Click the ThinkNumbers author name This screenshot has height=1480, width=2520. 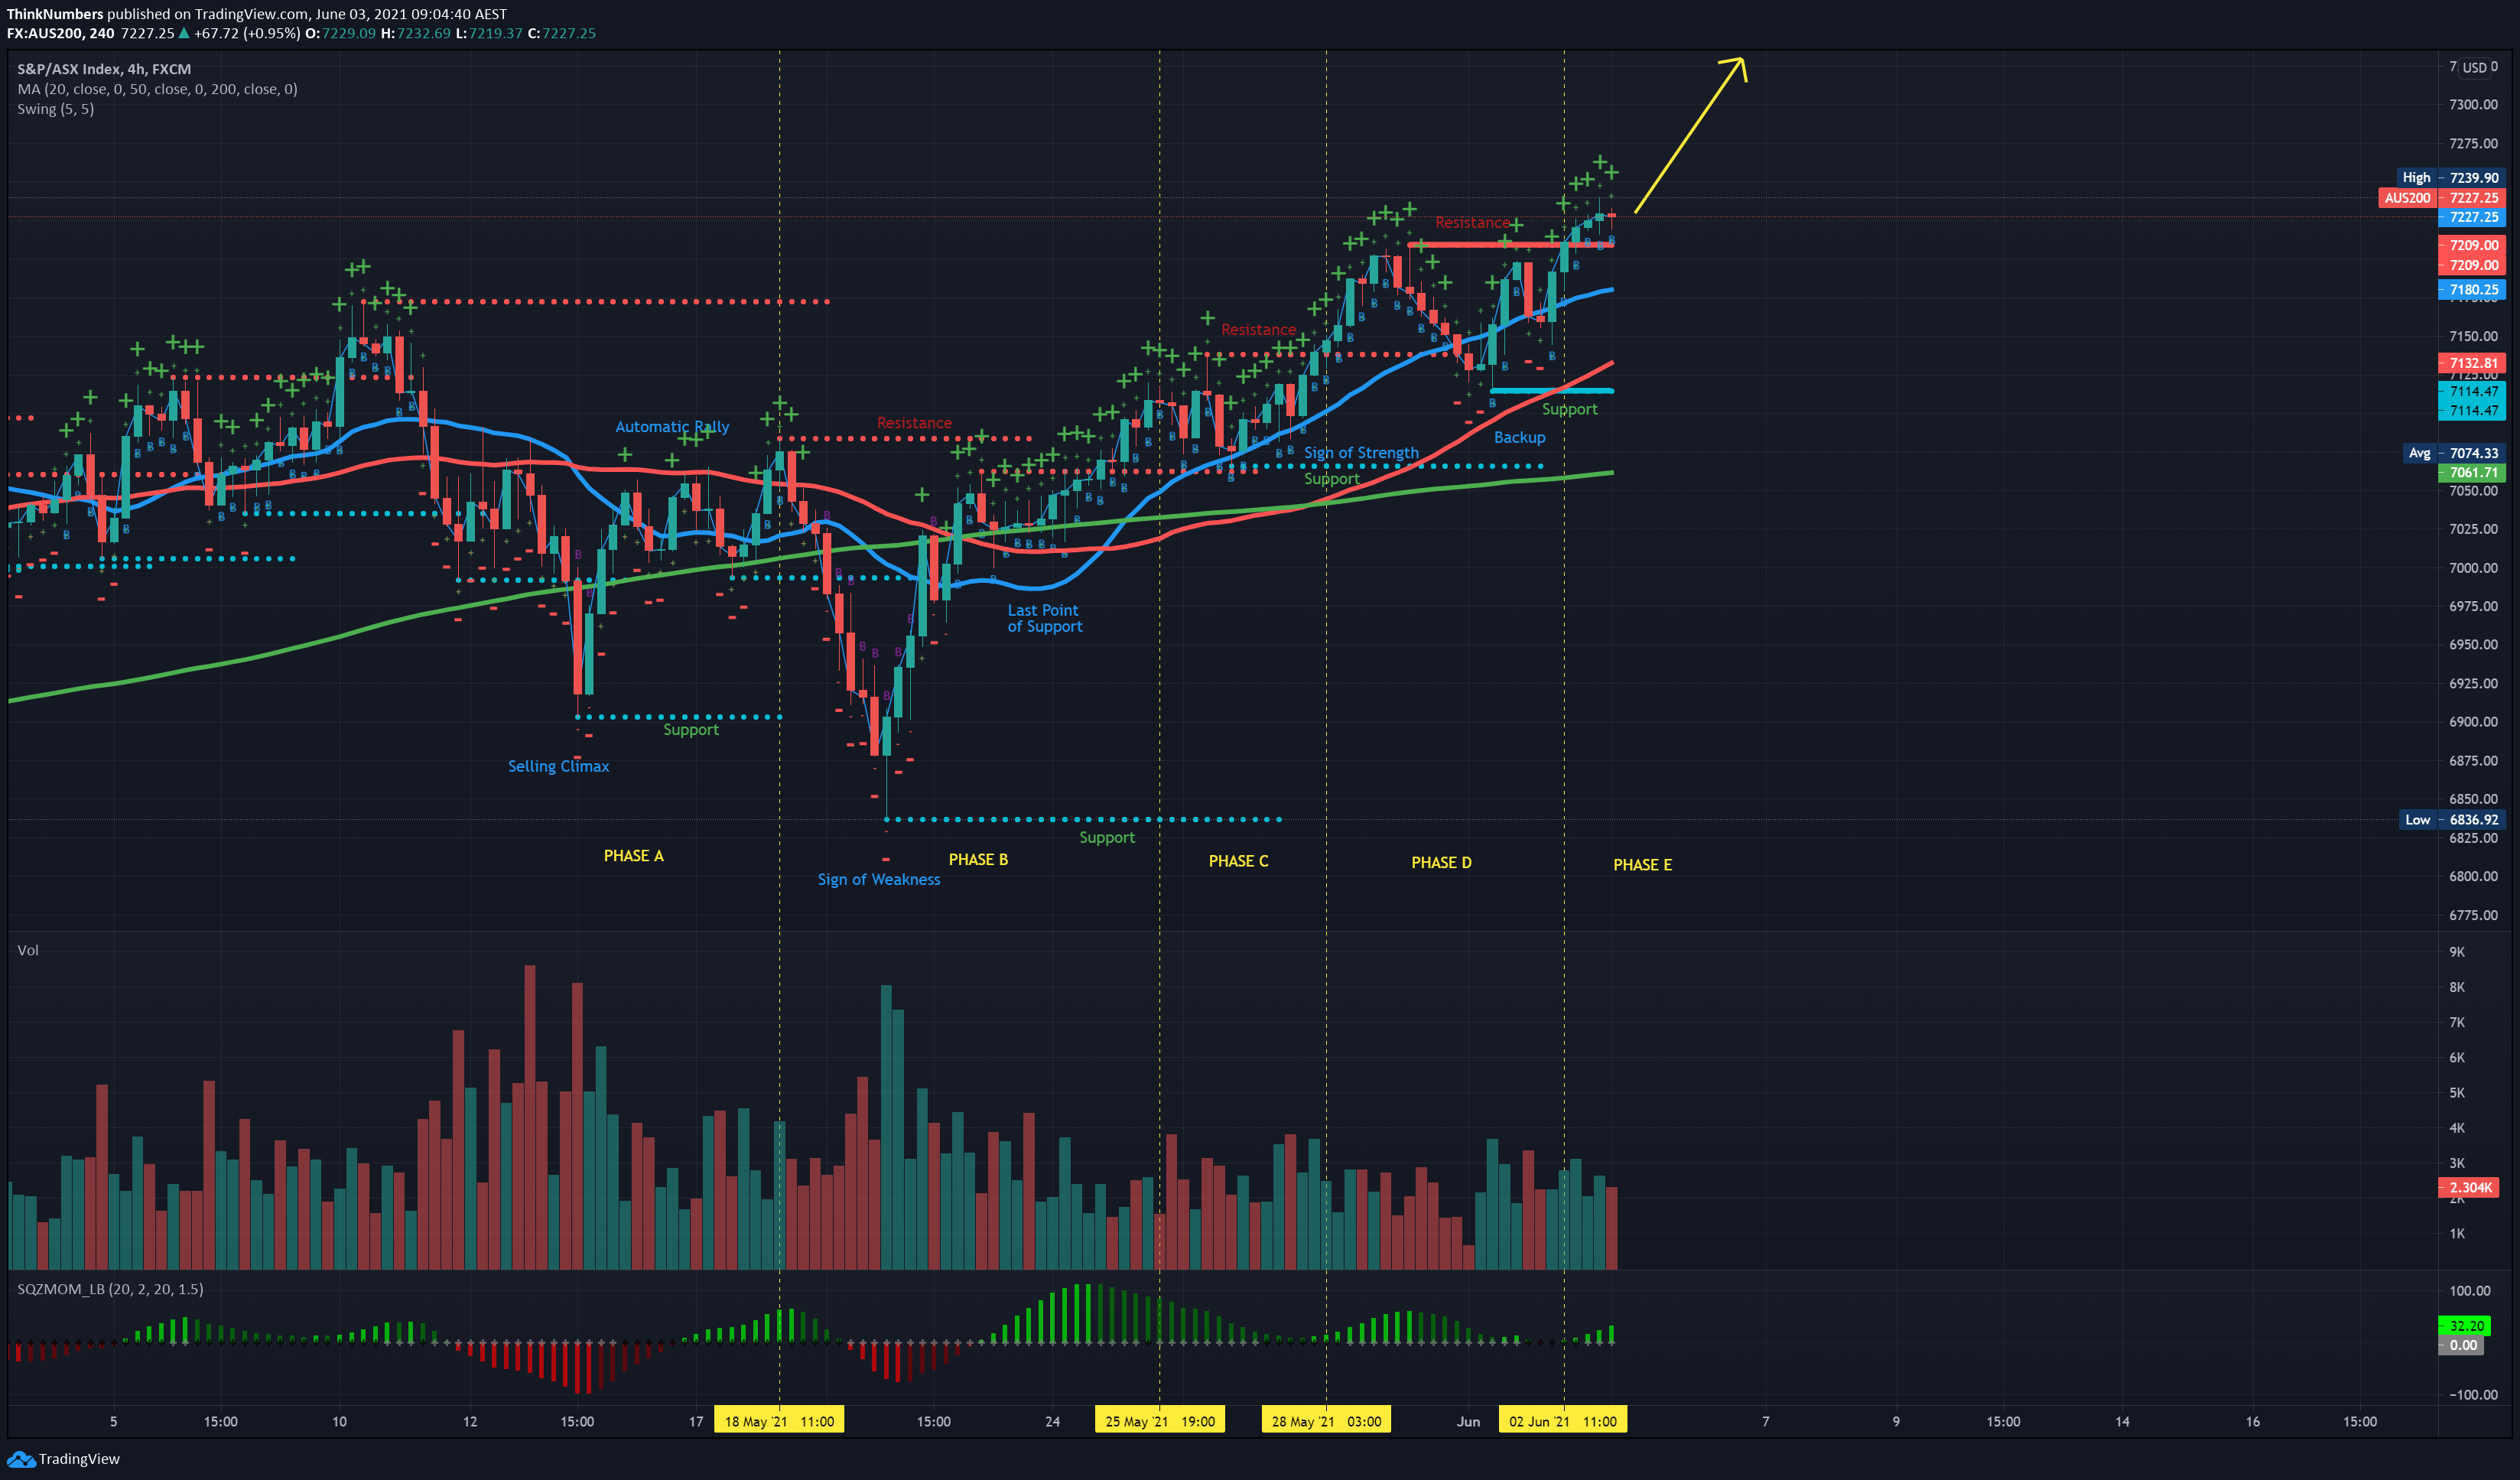pos(55,14)
